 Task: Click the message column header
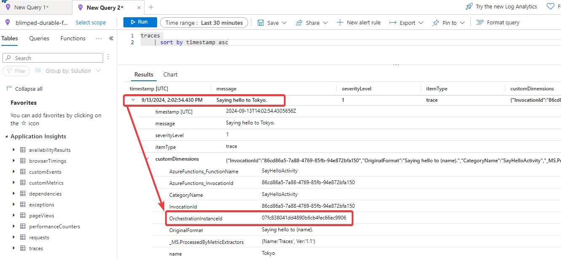[x=226, y=89]
